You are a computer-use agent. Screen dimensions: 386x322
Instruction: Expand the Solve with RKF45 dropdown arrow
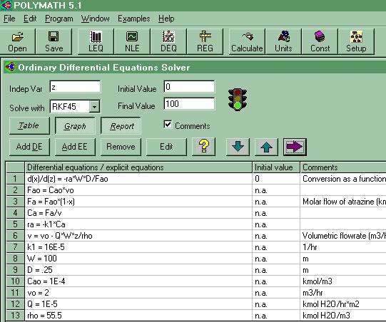tap(94, 107)
